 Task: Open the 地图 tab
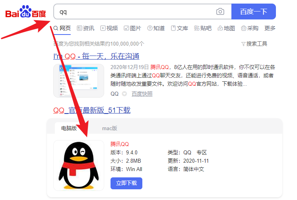point(226,28)
